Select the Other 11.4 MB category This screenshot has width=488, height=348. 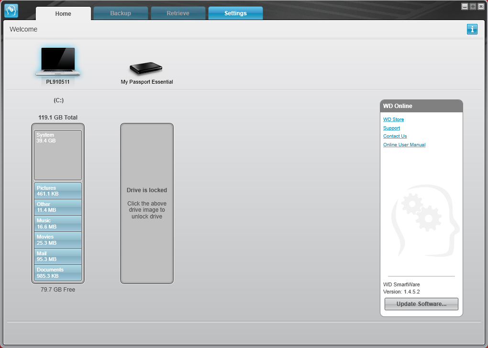click(x=58, y=207)
